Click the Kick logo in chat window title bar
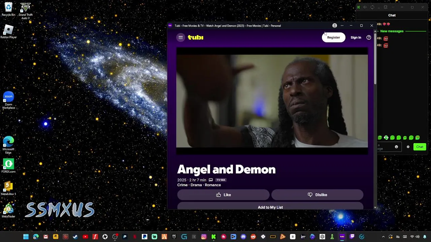This screenshot has width=431, height=242. coord(359,7)
